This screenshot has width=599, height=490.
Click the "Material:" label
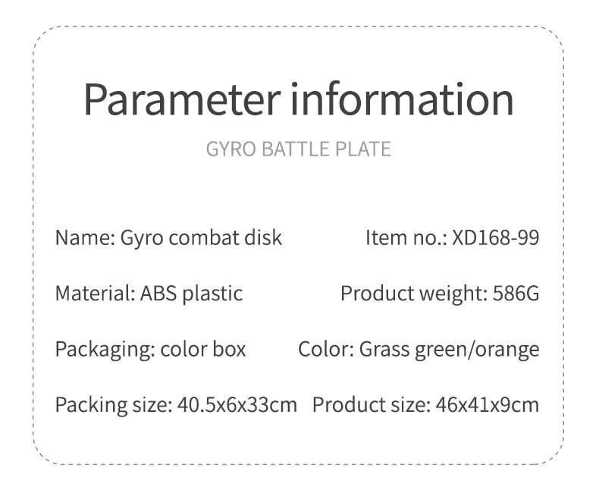click(95, 293)
